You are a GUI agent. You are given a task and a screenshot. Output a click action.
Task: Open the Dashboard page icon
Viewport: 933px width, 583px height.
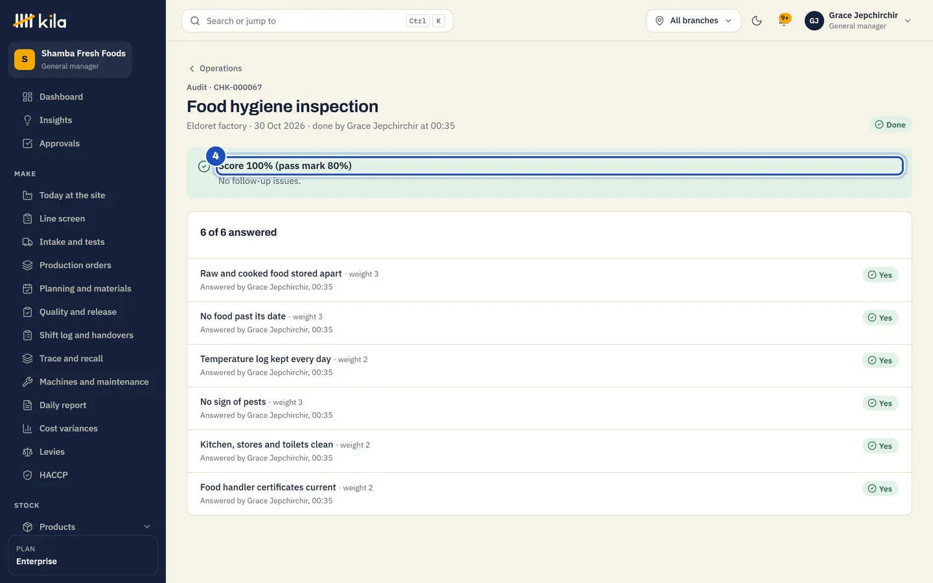(x=27, y=97)
